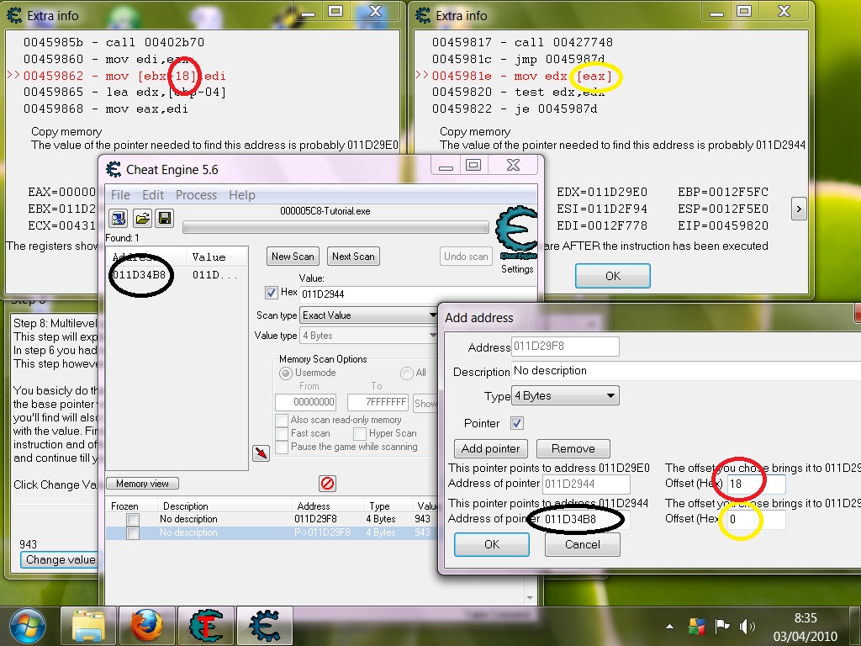Confirm Add address dialog with OK
861x646 pixels.
coord(491,544)
